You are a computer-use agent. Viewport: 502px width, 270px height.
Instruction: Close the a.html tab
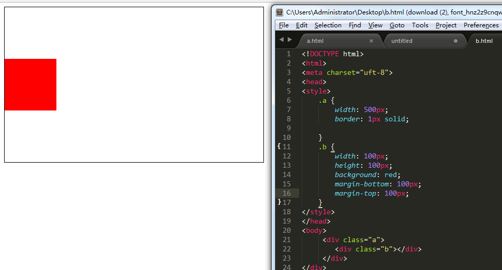(371, 41)
